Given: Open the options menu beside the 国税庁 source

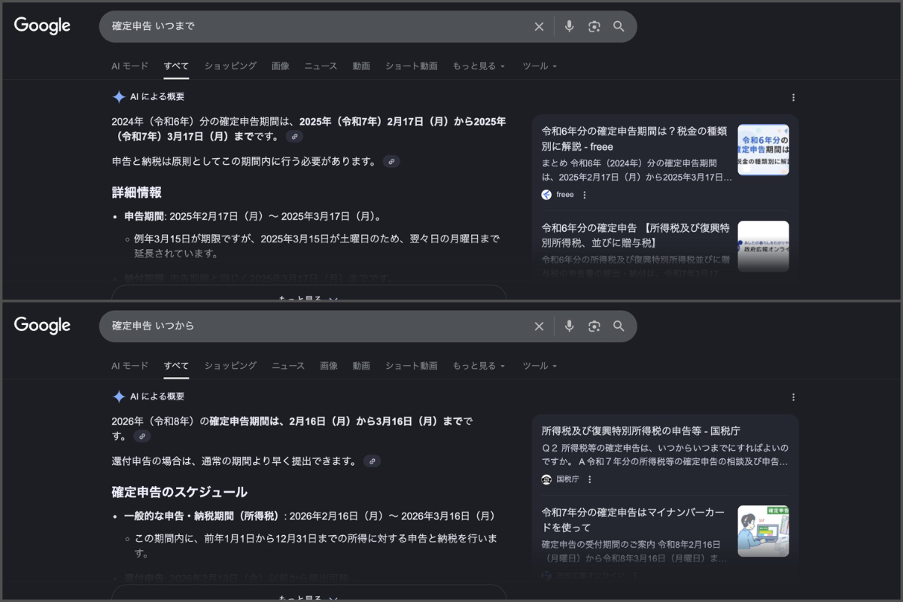Looking at the screenshot, I should [x=590, y=479].
